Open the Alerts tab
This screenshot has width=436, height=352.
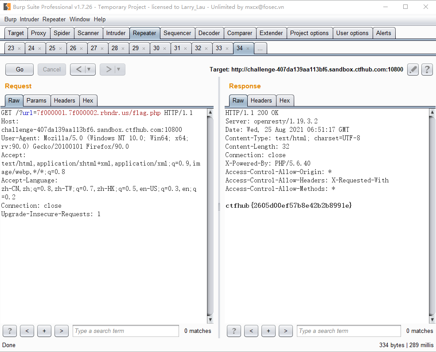click(383, 33)
